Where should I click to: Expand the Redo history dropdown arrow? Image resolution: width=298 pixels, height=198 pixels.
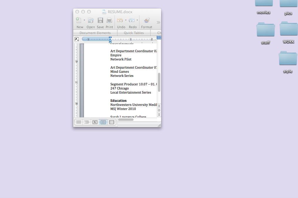[x=137, y=20]
